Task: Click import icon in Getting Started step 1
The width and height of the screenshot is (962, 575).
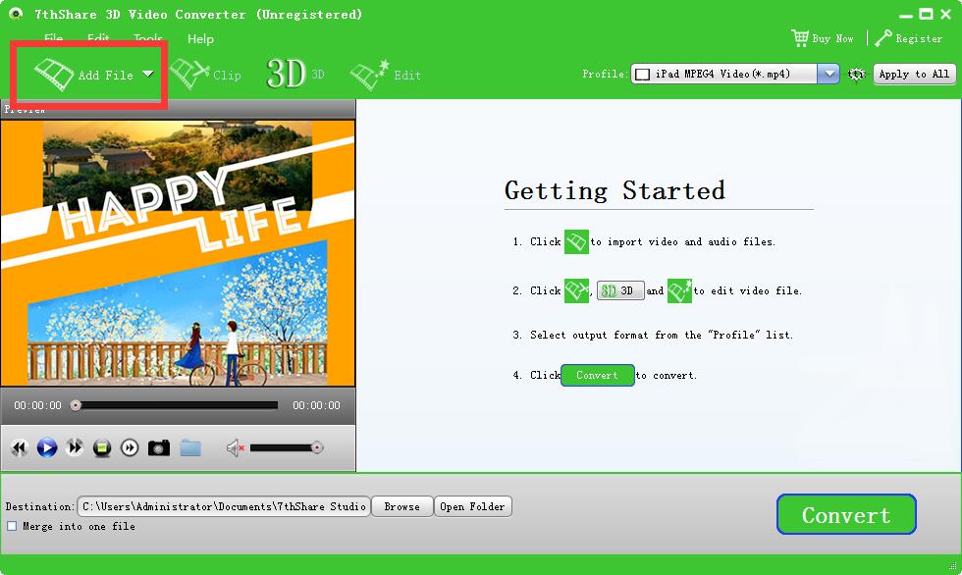Action: pyautogui.click(x=576, y=241)
